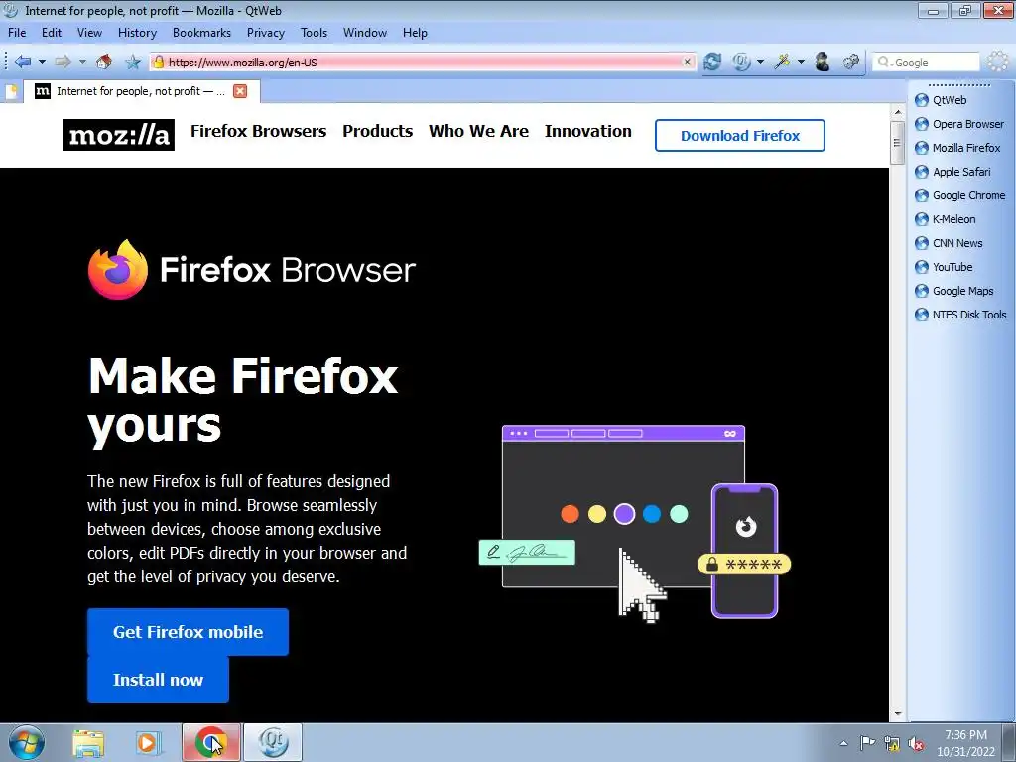Click the Install now button
This screenshot has height=762, width=1016.
coord(158,680)
